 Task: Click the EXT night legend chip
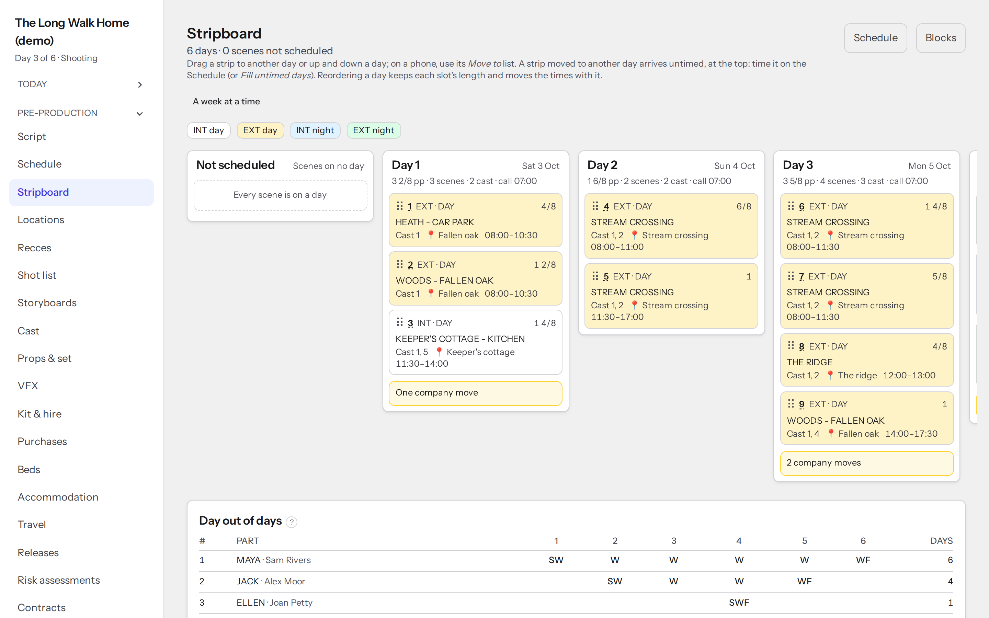(374, 130)
